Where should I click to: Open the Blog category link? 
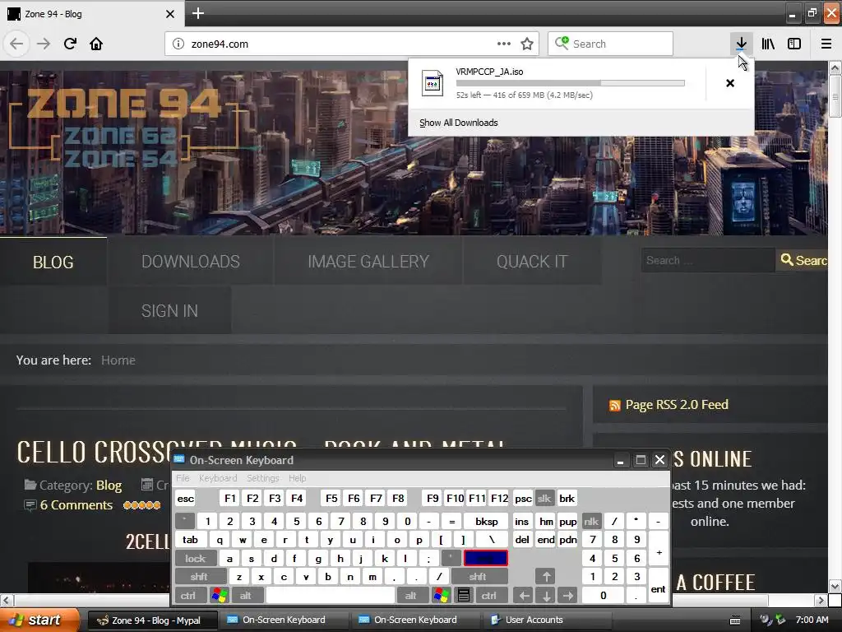109,486
